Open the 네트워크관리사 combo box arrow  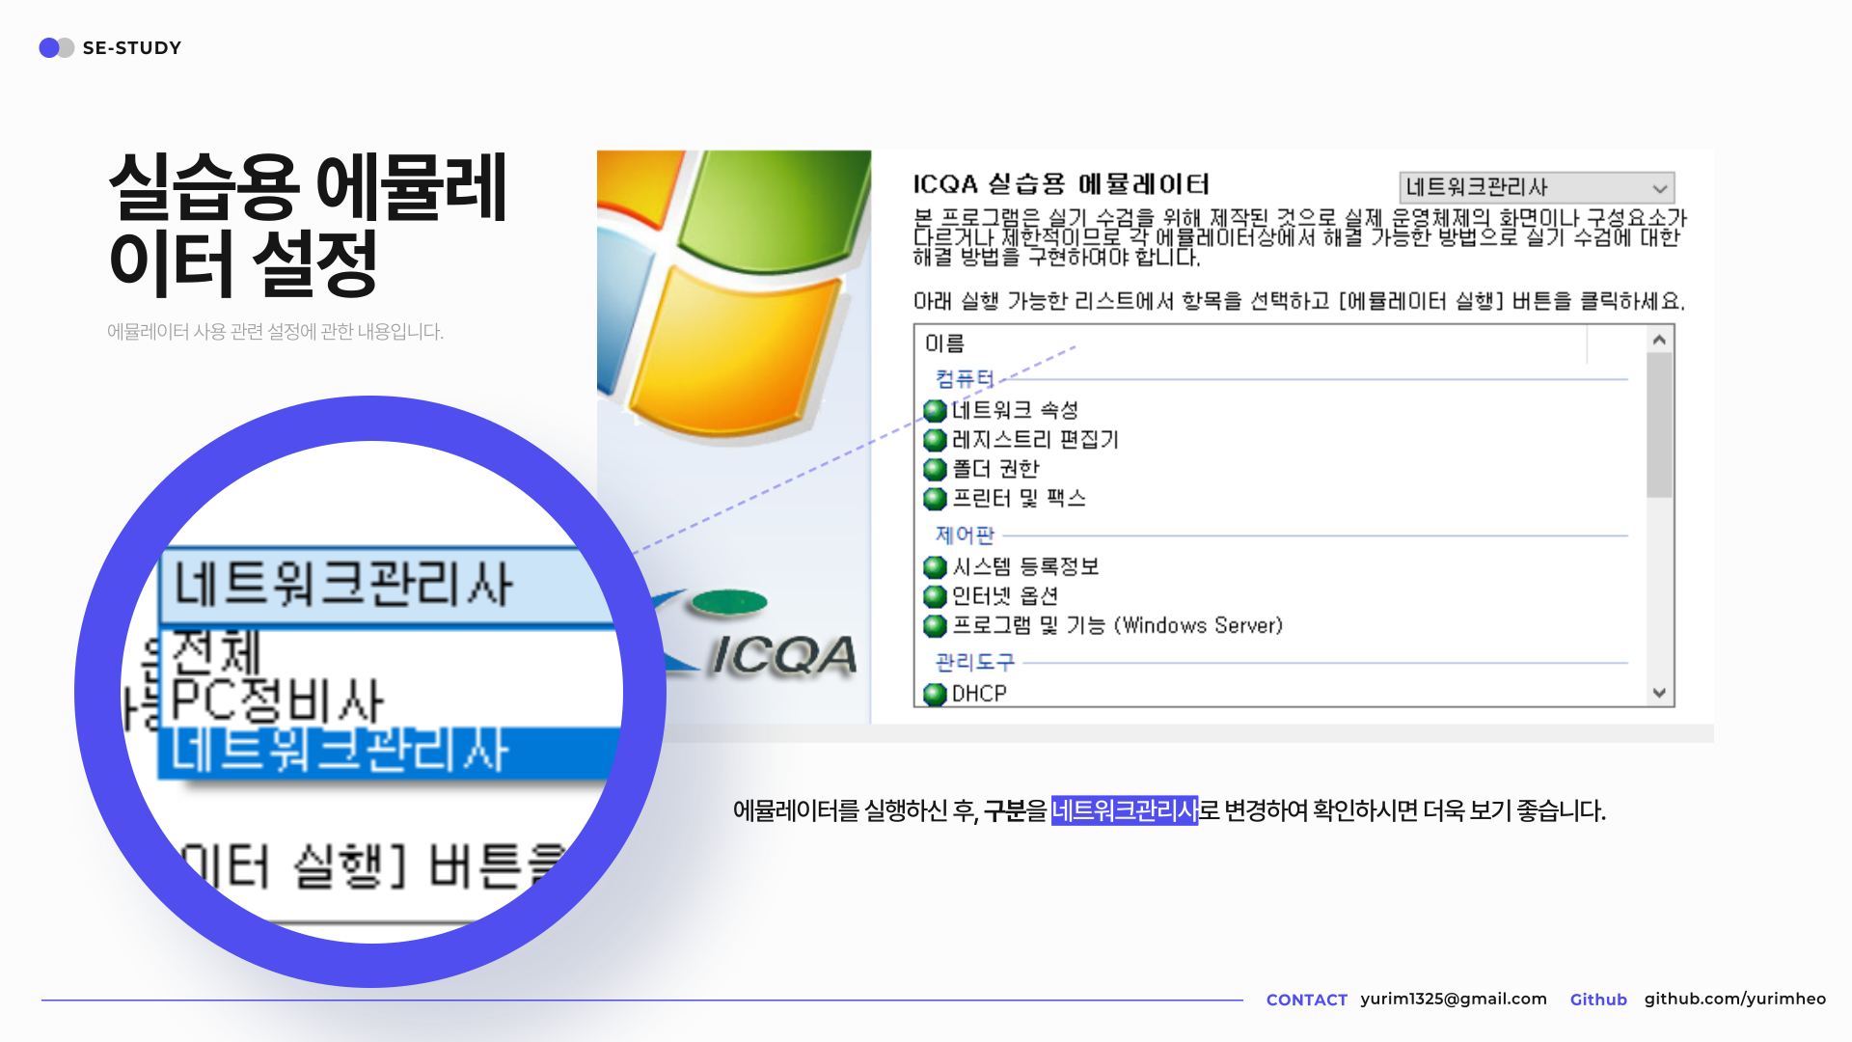1659,188
